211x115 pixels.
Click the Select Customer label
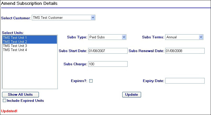click(16, 18)
